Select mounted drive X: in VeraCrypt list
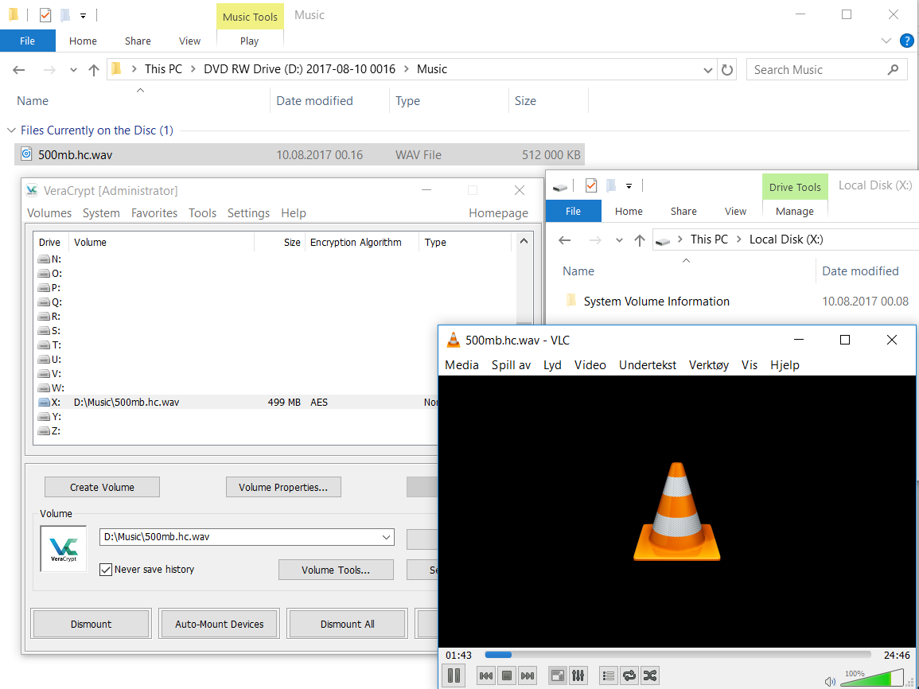Screen dimensions: 919x689 pos(236,403)
